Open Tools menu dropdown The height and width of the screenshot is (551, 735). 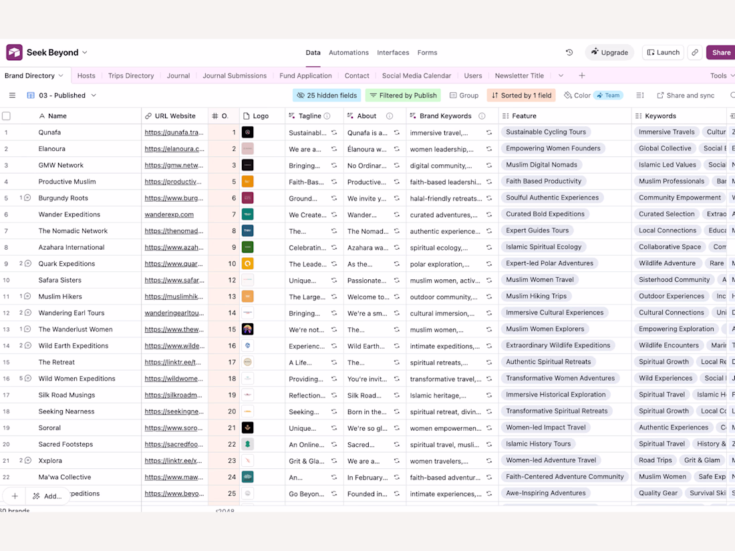click(x=722, y=75)
